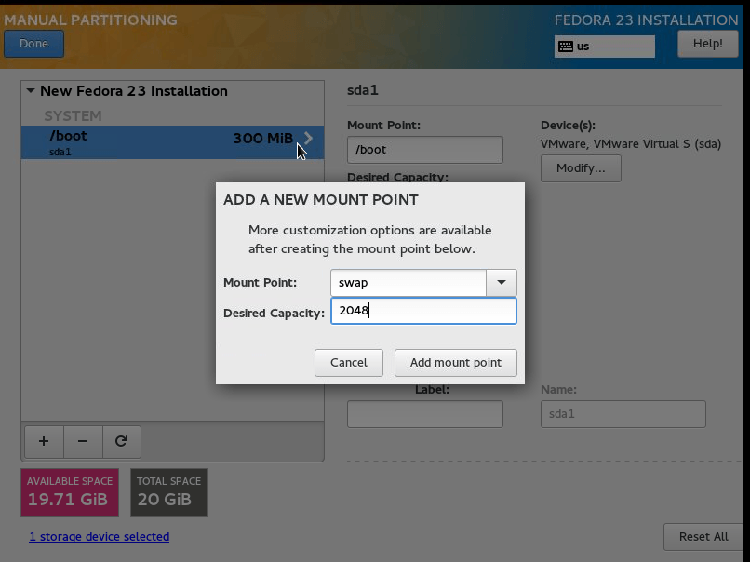Click the empty Label input field
Viewport: 750px width, 562px height.
click(x=424, y=414)
